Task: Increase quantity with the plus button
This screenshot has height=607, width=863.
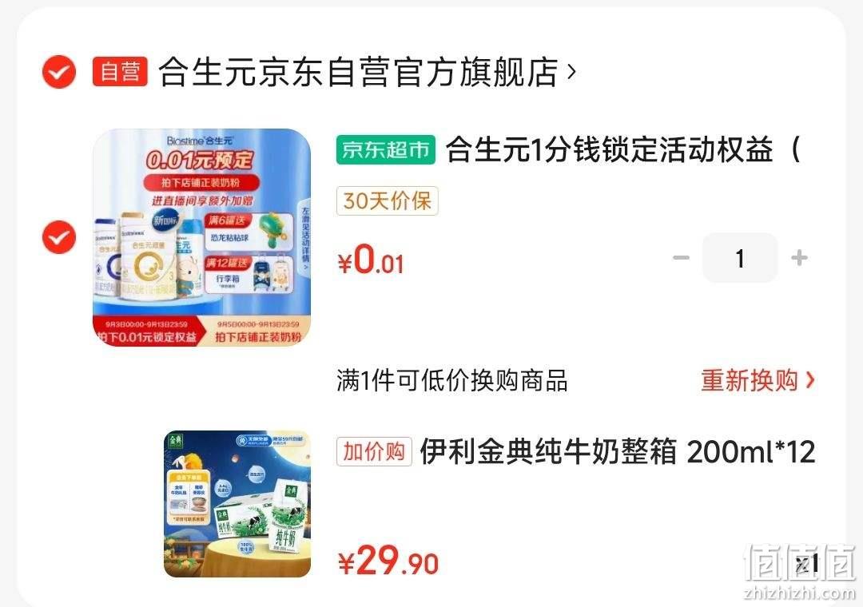Action: point(799,257)
